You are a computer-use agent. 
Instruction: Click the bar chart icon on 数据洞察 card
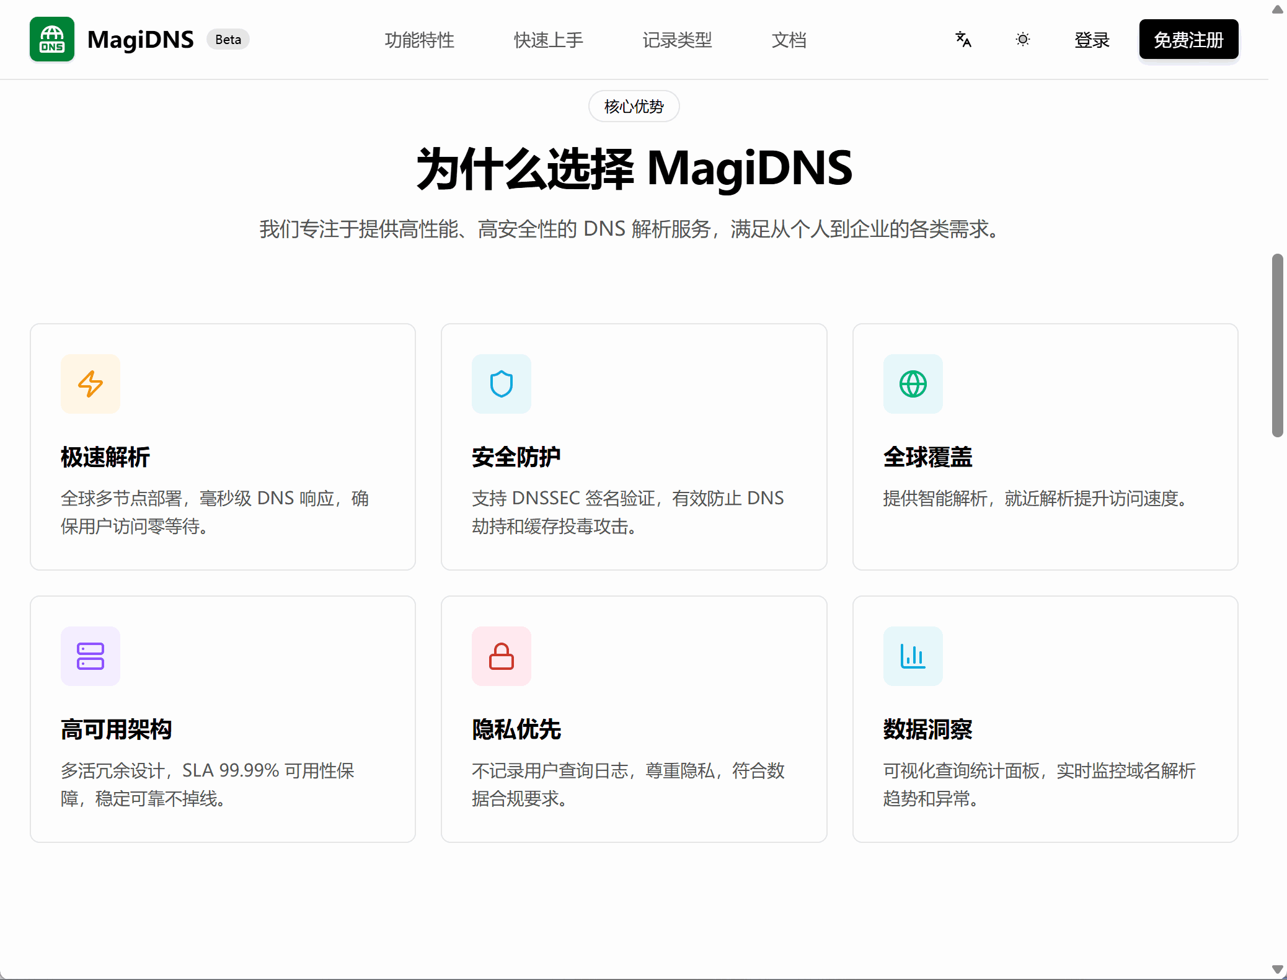(x=913, y=656)
